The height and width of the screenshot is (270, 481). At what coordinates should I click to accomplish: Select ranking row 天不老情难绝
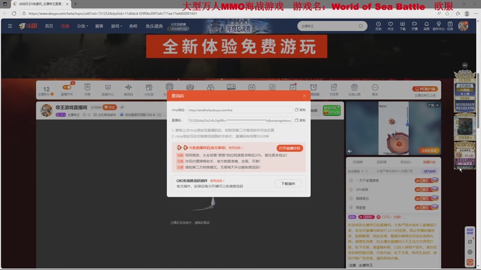coord(394,181)
